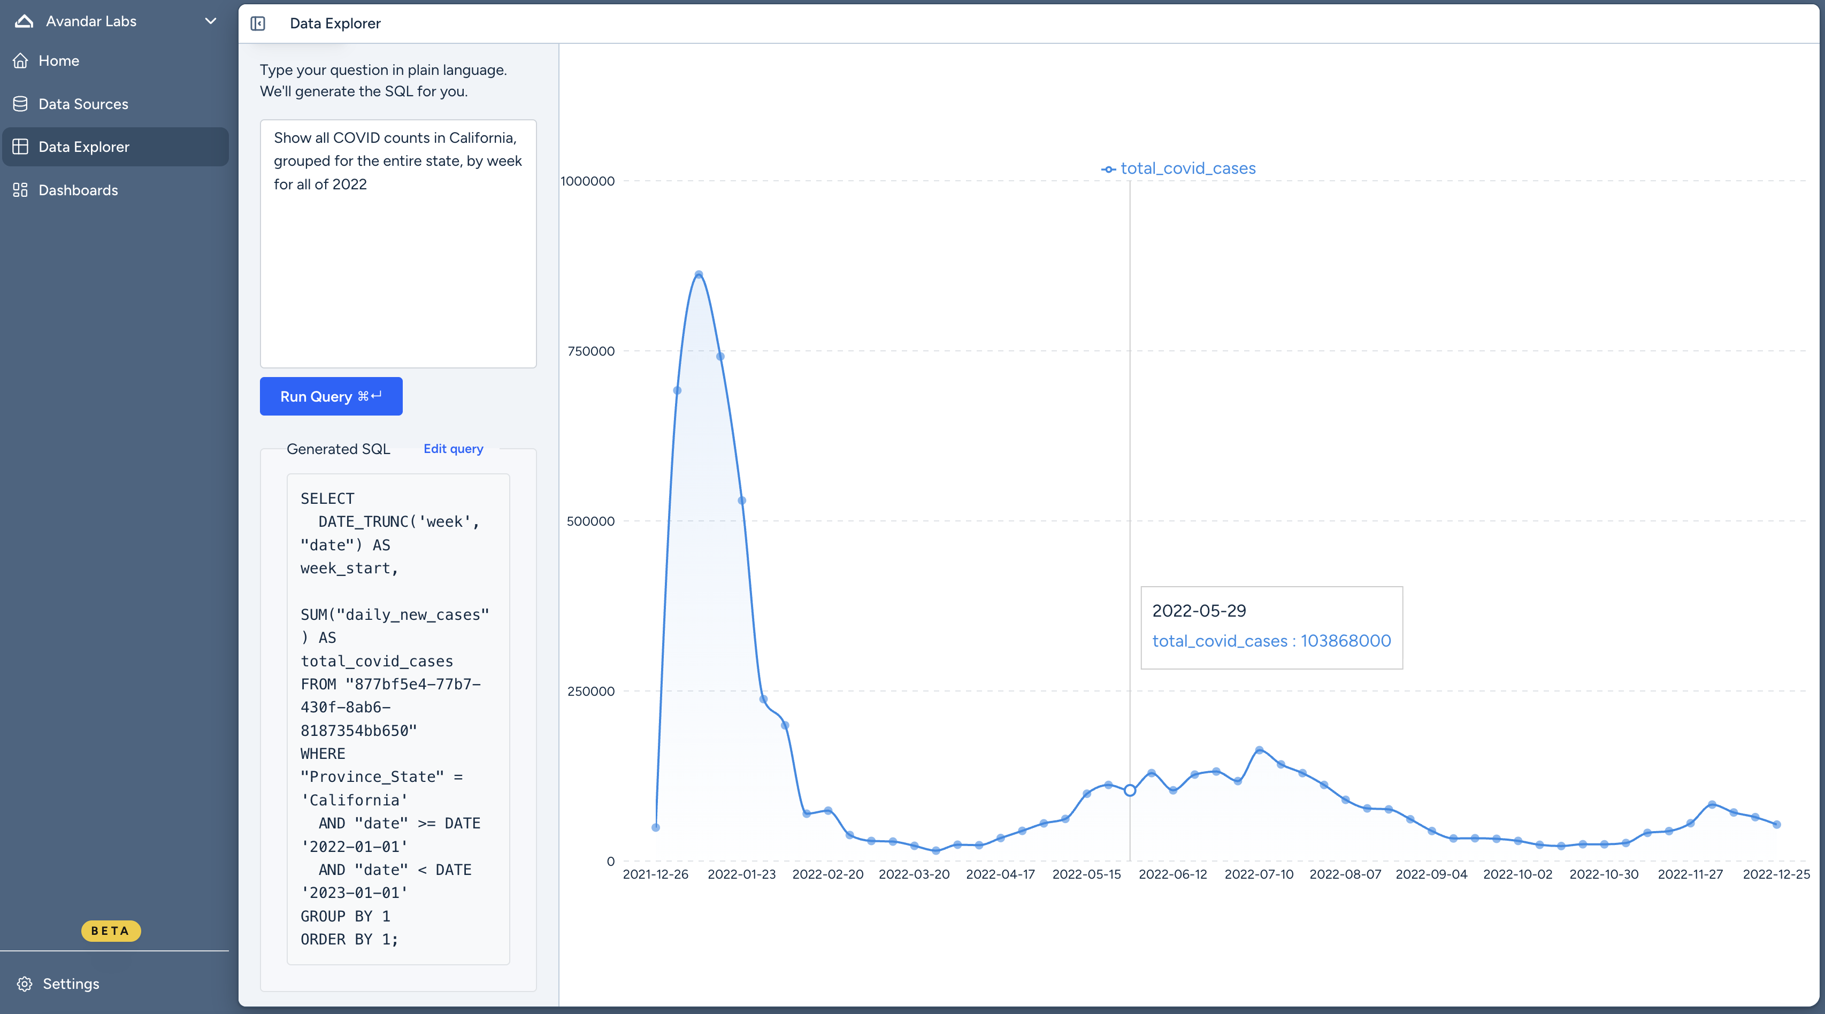Click the Dashboards grid icon
1825x1014 pixels.
pyautogui.click(x=20, y=190)
